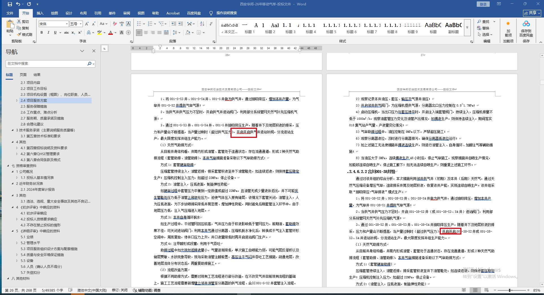The image size is (544, 295).
Task: Collapse the '七 资格审查资料' tree section
Action: [8, 166]
